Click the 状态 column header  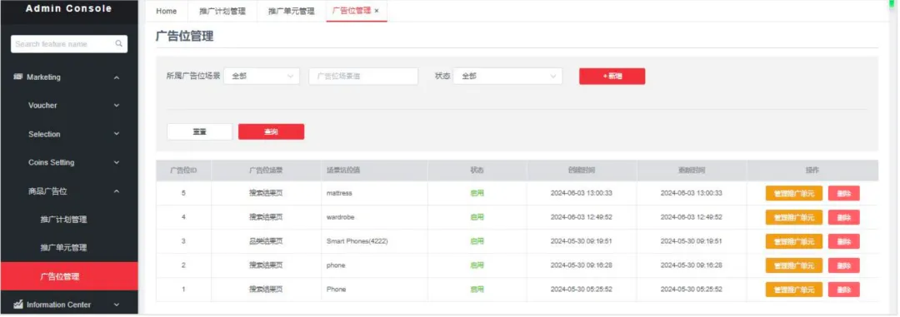[477, 171]
